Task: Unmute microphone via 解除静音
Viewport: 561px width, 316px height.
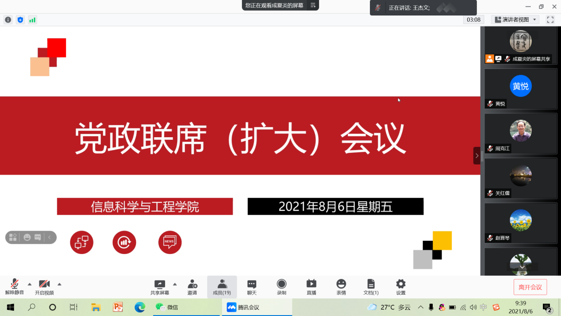Action: (x=15, y=286)
